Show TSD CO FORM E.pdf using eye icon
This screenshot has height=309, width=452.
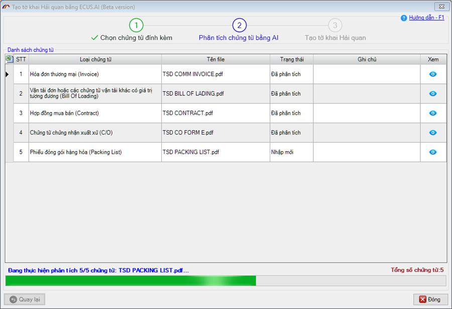click(433, 133)
